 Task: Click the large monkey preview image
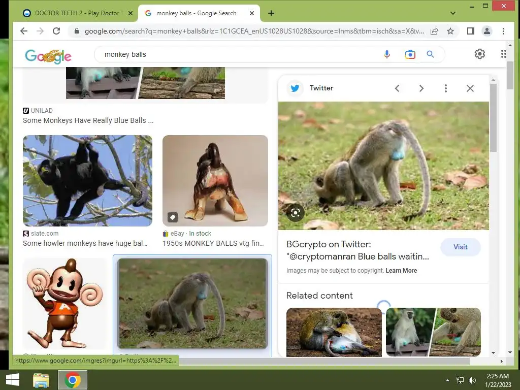tap(383, 166)
